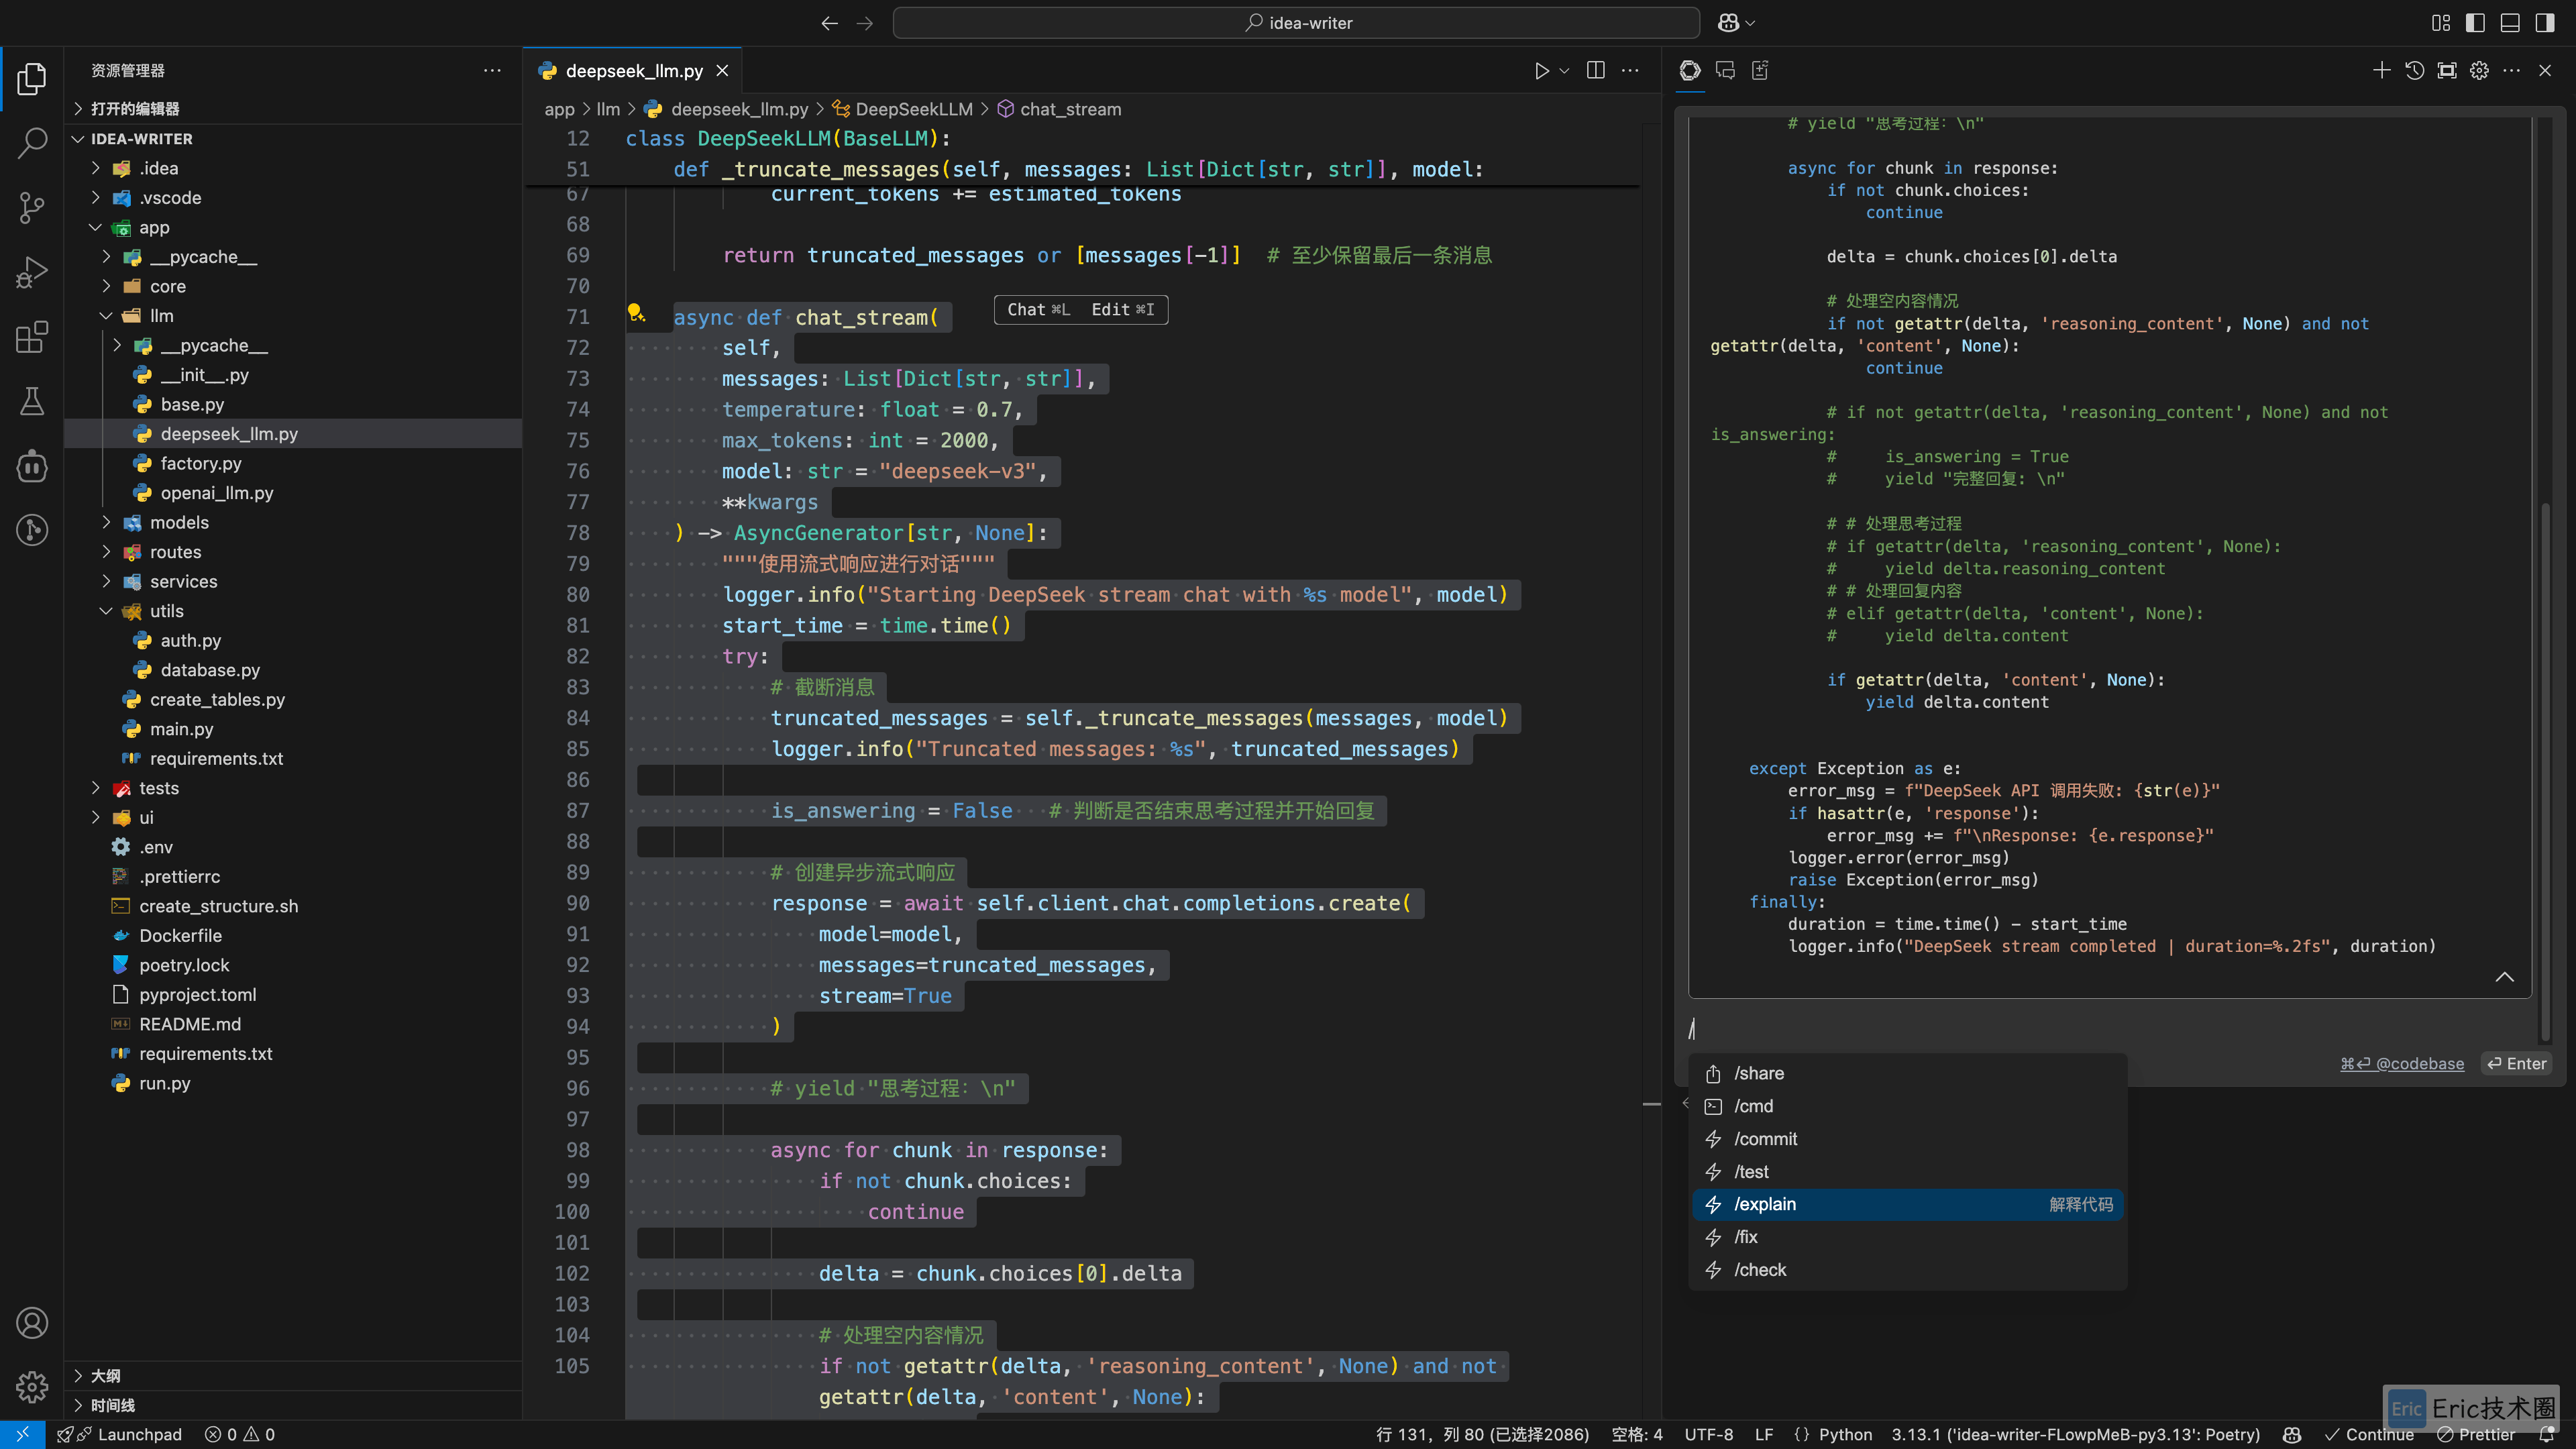Viewport: 2576px width, 1449px height.
Task: Toggle secondary side bar visibility
Action: (2545, 23)
